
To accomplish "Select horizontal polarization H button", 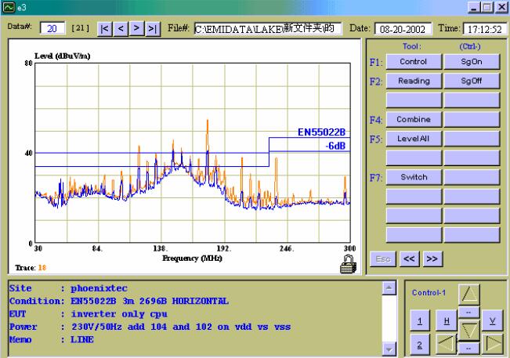I will [447, 321].
